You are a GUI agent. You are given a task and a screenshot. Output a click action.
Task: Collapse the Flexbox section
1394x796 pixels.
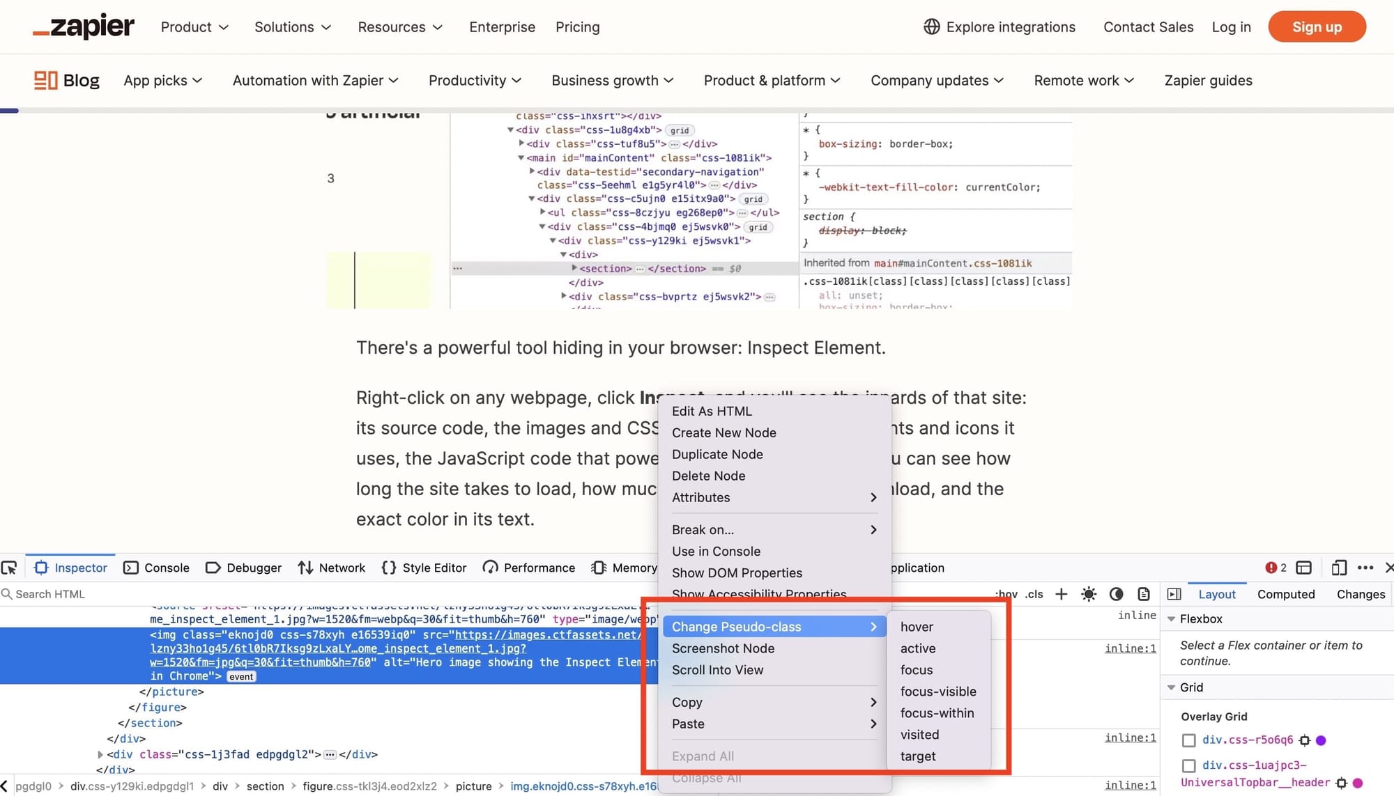coord(1172,619)
